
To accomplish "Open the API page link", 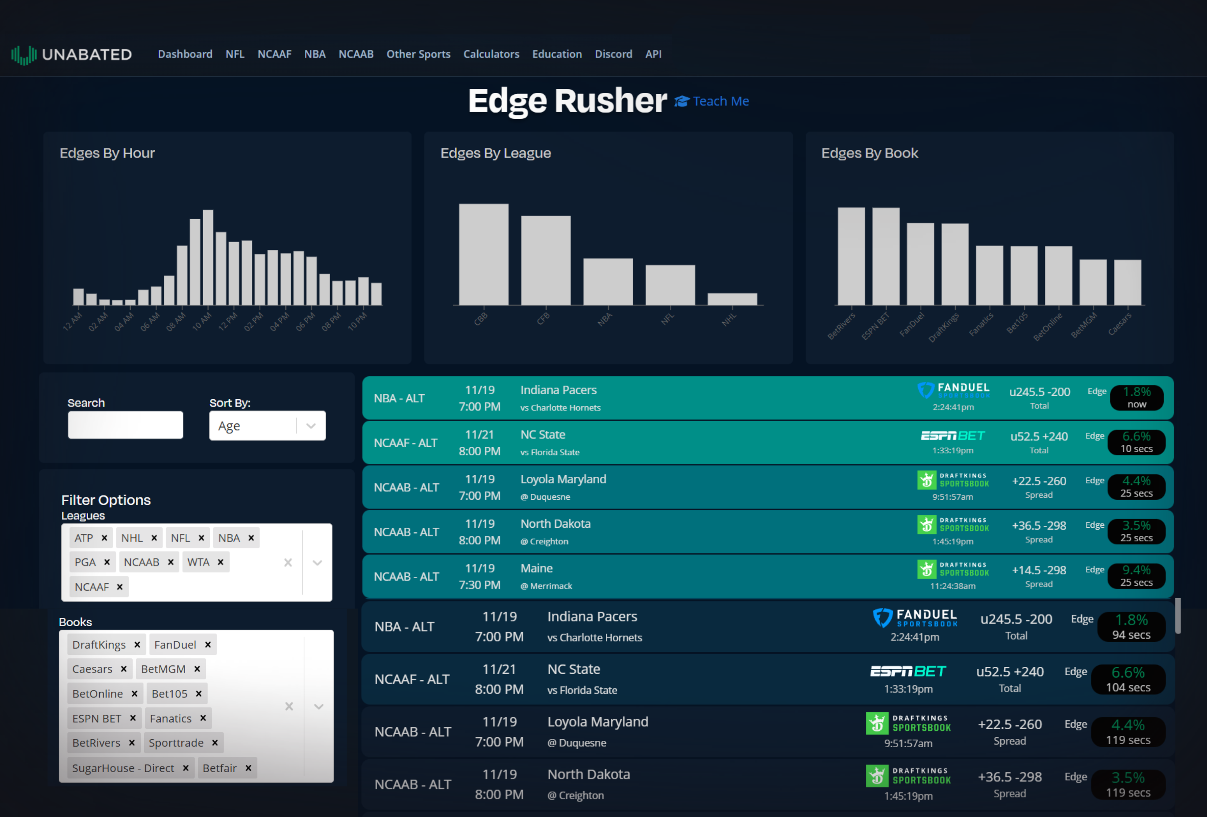I will (653, 54).
